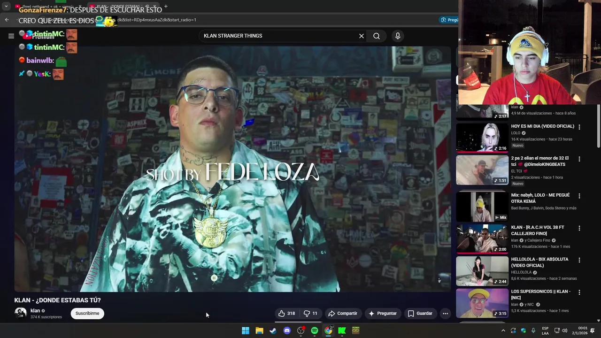Image resolution: width=601 pixels, height=338 pixels.
Task: Close the nettspend browser tab
Action: (x=80, y=7)
